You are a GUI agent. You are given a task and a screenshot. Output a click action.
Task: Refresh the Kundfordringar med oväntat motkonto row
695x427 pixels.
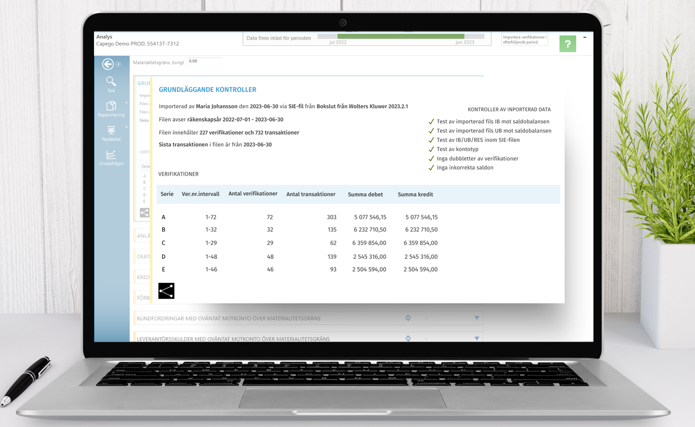click(408, 318)
